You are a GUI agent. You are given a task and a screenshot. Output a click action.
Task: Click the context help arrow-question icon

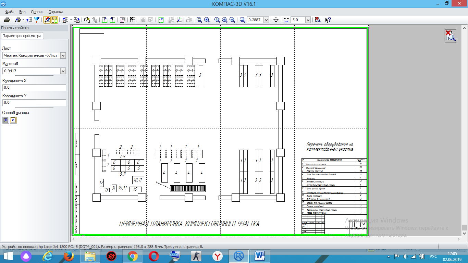tap(328, 20)
